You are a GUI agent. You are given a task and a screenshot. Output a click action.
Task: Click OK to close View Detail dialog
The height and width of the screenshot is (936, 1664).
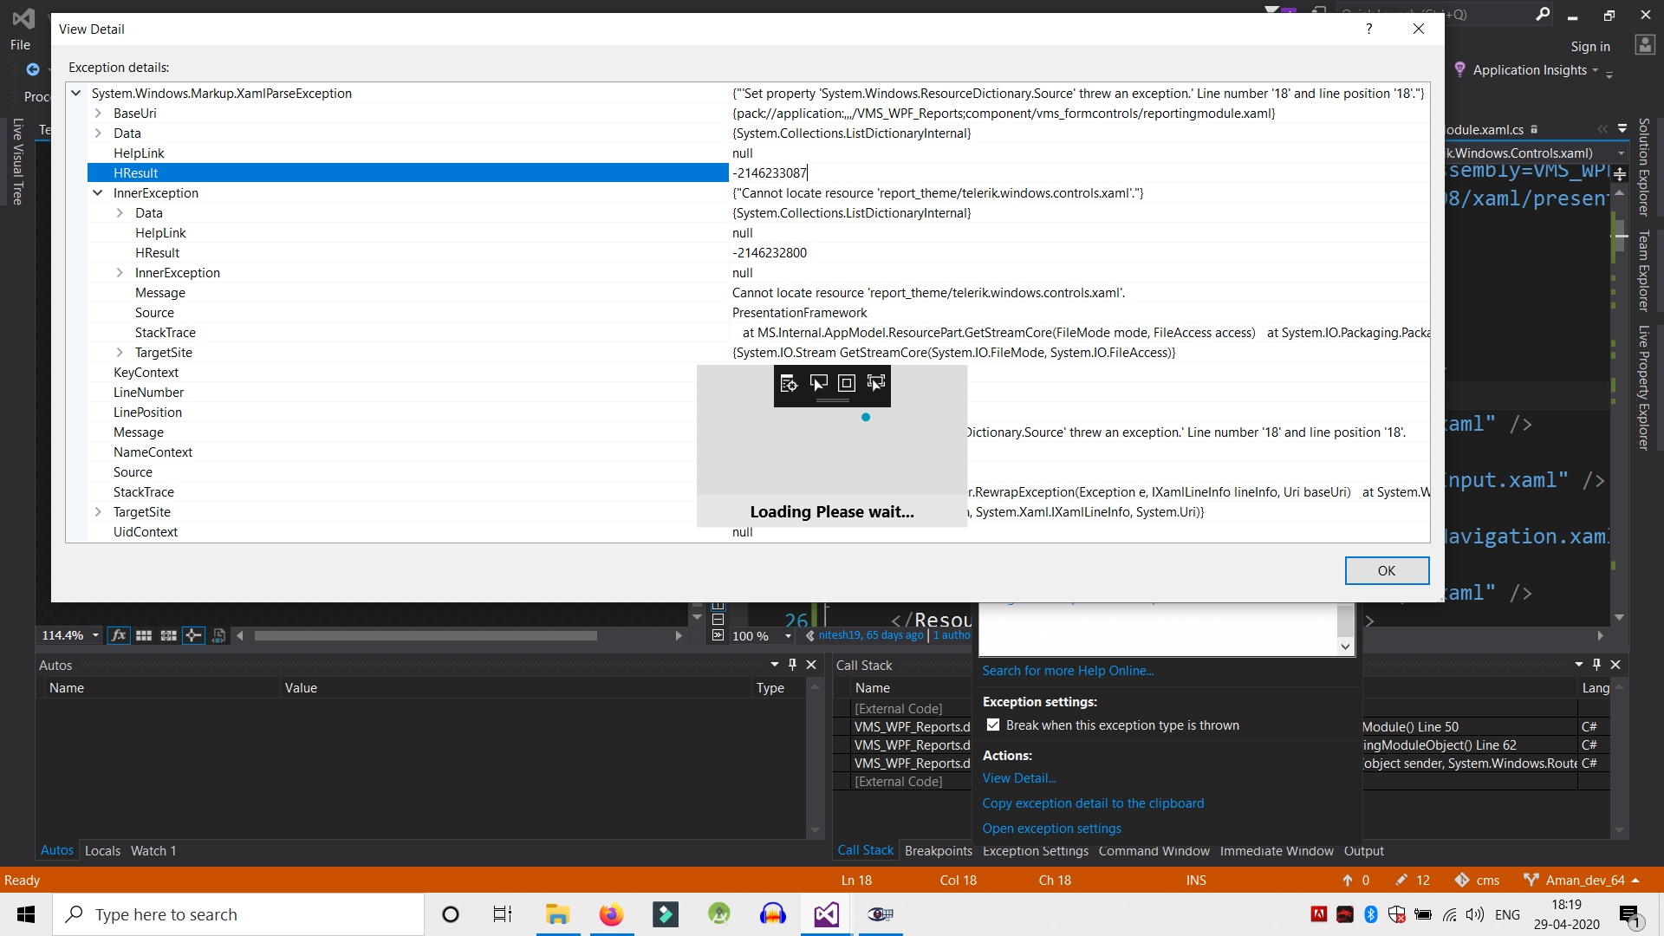point(1386,570)
